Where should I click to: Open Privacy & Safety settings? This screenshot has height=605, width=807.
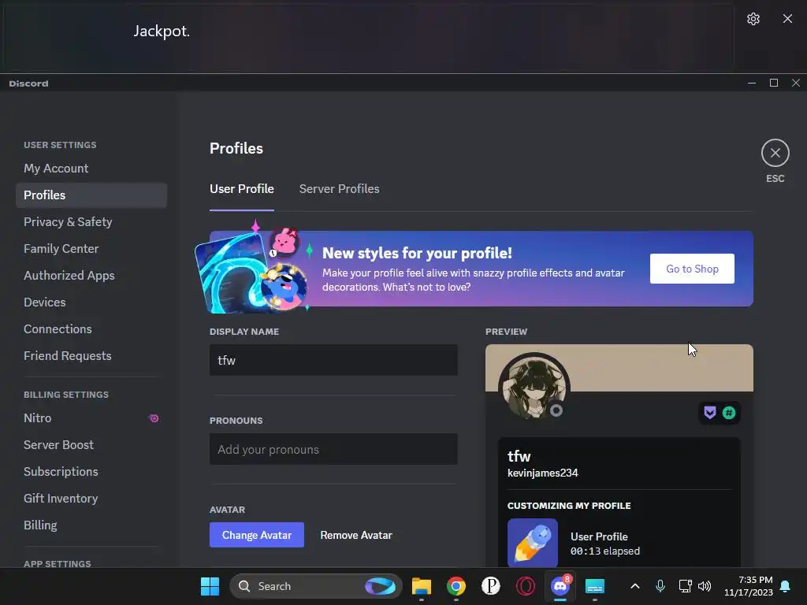pyautogui.click(x=91, y=221)
